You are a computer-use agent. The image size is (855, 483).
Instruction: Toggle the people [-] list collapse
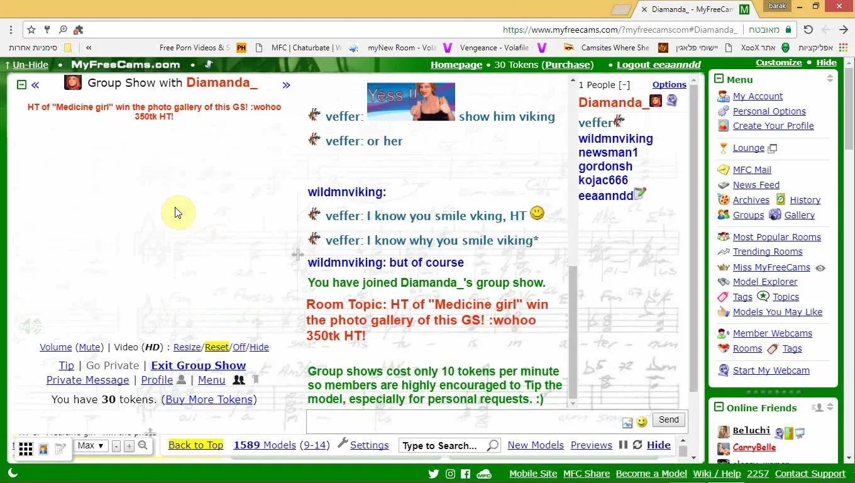[624, 85]
